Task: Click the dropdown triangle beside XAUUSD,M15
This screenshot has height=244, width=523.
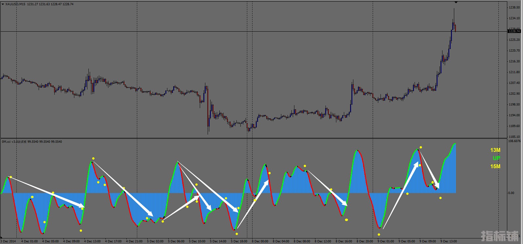Action: pos(3,4)
